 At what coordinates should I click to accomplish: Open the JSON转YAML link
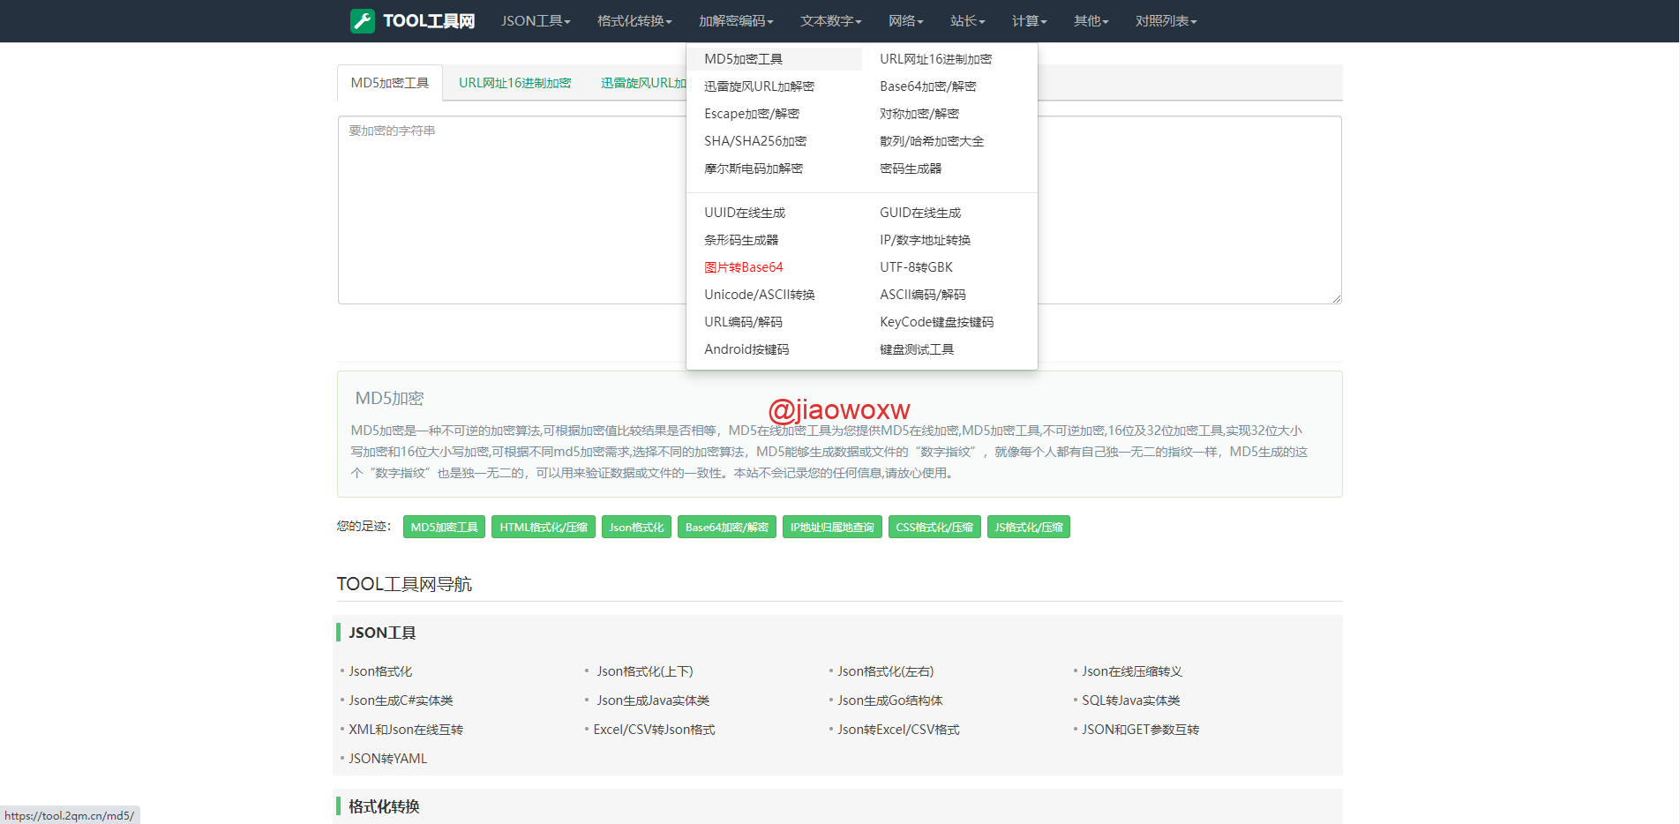(x=387, y=759)
